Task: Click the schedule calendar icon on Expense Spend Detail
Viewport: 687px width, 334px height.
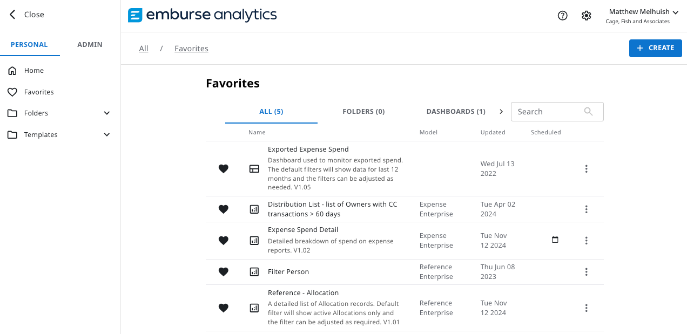Action: (555, 240)
